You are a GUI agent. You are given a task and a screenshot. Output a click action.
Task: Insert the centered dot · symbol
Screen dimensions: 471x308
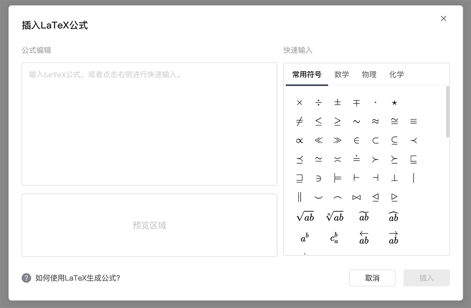[375, 103]
